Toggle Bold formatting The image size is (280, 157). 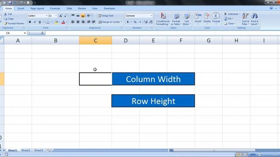[30, 22]
